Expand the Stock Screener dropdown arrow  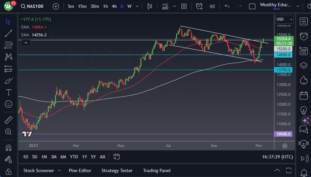[59, 170]
